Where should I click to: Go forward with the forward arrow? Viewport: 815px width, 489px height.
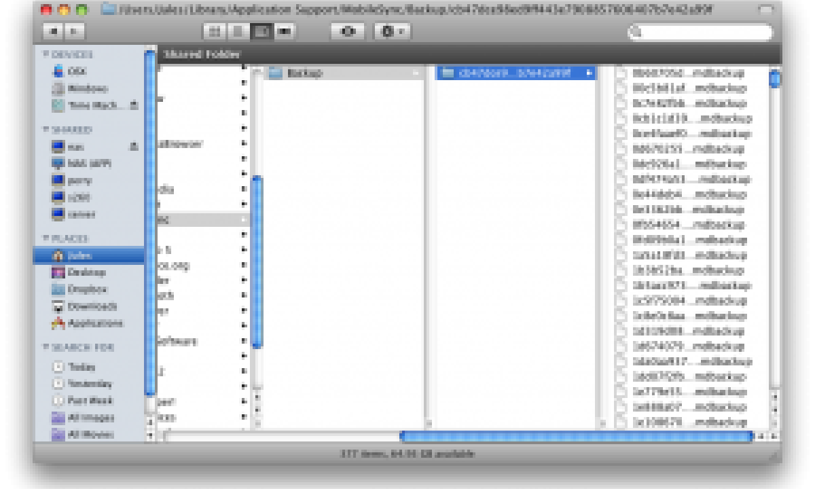73,31
